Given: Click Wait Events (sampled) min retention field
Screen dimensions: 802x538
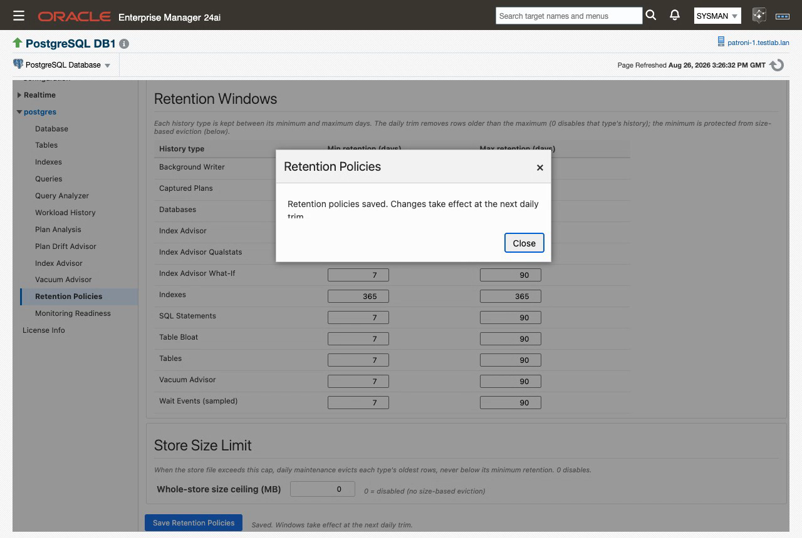Looking at the screenshot, I should point(358,402).
